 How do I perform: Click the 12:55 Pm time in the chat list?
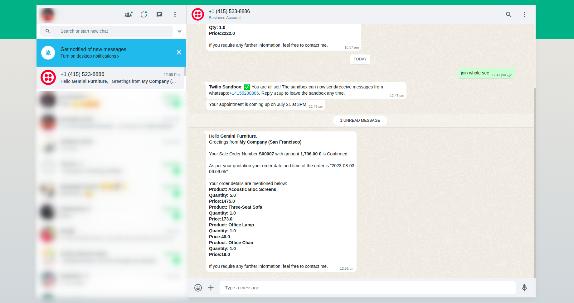(172, 75)
